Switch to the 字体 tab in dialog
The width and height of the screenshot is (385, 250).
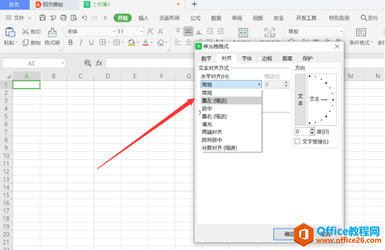point(247,58)
